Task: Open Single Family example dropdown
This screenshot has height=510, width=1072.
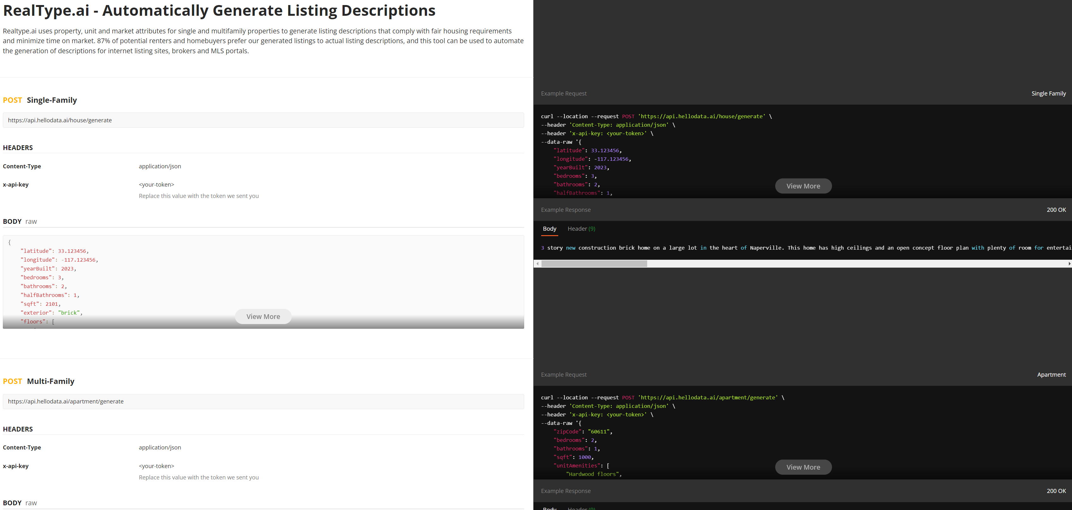Action: (1048, 94)
